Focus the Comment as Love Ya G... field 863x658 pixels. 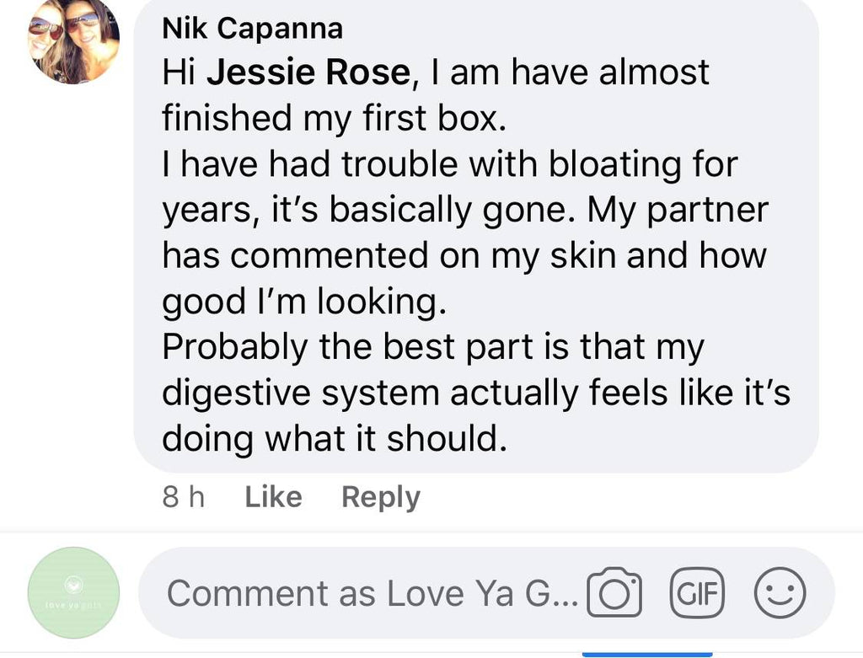pos(371,593)
